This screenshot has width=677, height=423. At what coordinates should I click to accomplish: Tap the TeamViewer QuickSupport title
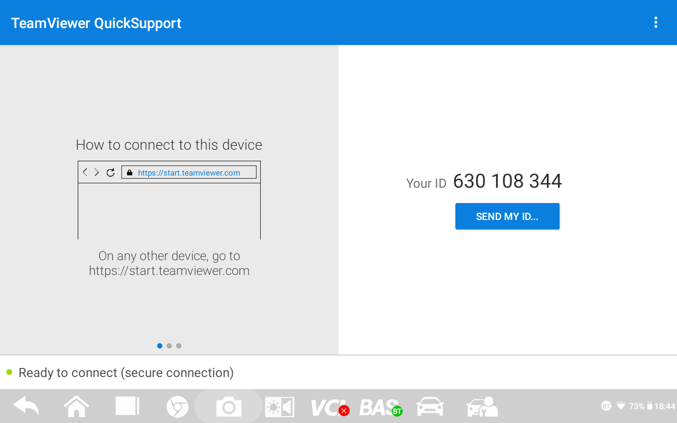click(96, 23)
